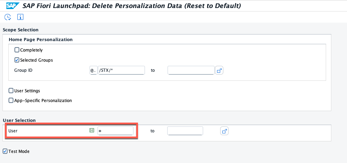Open multiple selection for Group ID
The height and width of the screenshot is (163, 347).
coord(219,70)
